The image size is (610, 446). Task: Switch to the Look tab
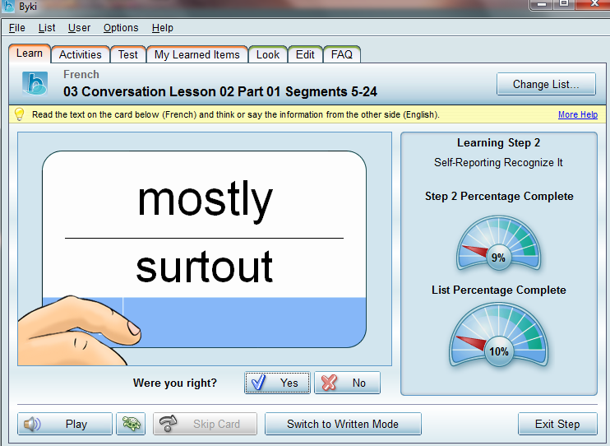point(268,54)
